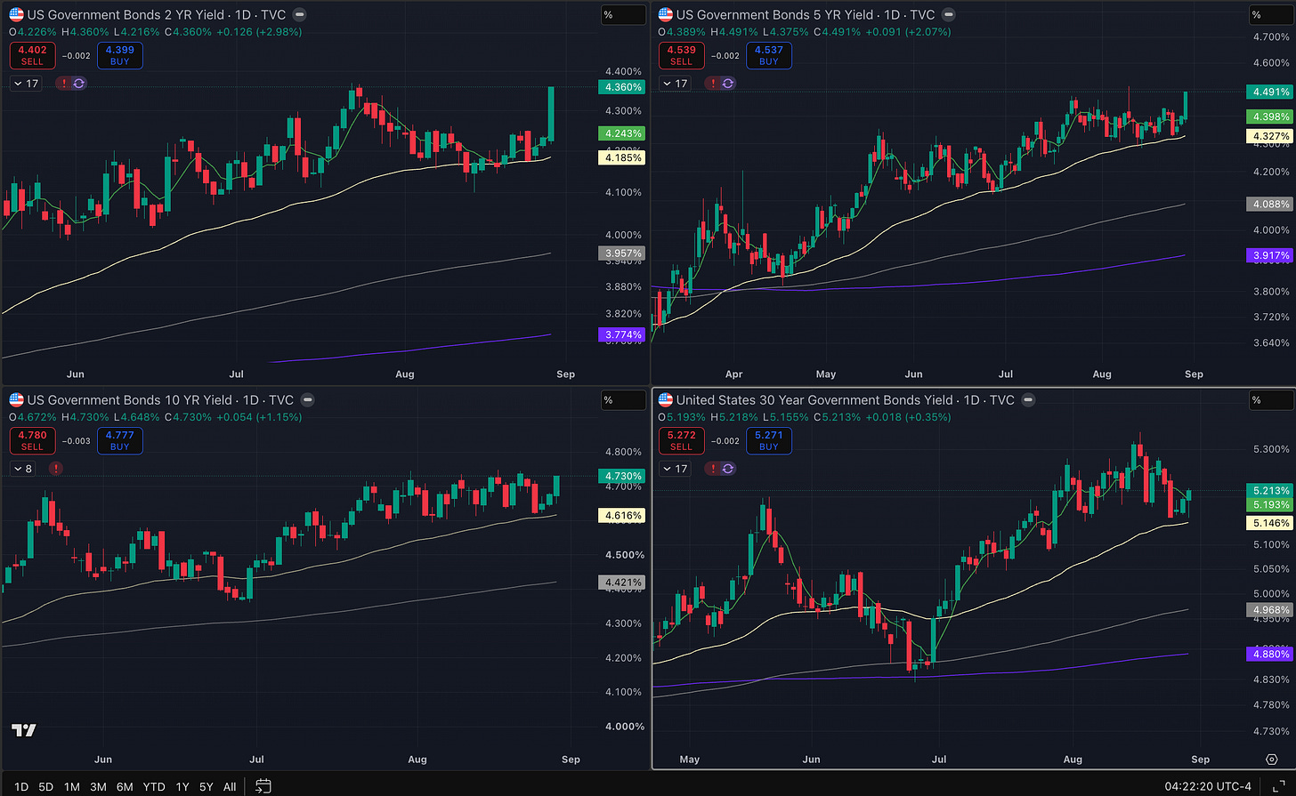Collapse the 17 indicators legend on 2 YR chart

coord(25,84)
